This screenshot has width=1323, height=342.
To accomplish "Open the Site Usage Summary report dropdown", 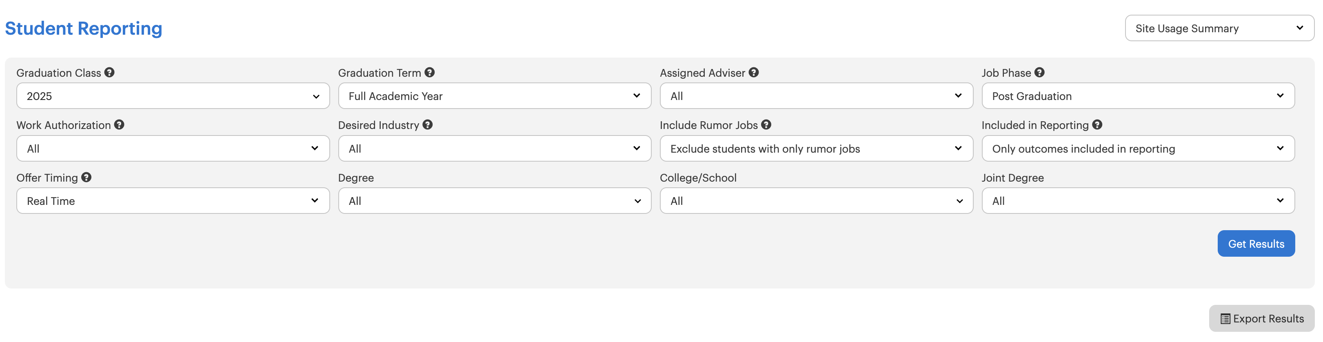I will 1219,28.
